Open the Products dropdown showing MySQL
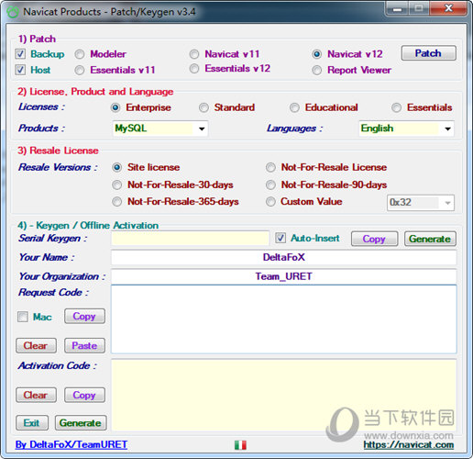This screenshot has height=459, width=473. [160, 129]
